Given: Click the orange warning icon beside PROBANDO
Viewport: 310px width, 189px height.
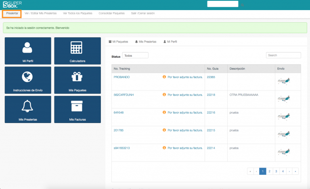Looking at the screenshot, I should (164, 77).
